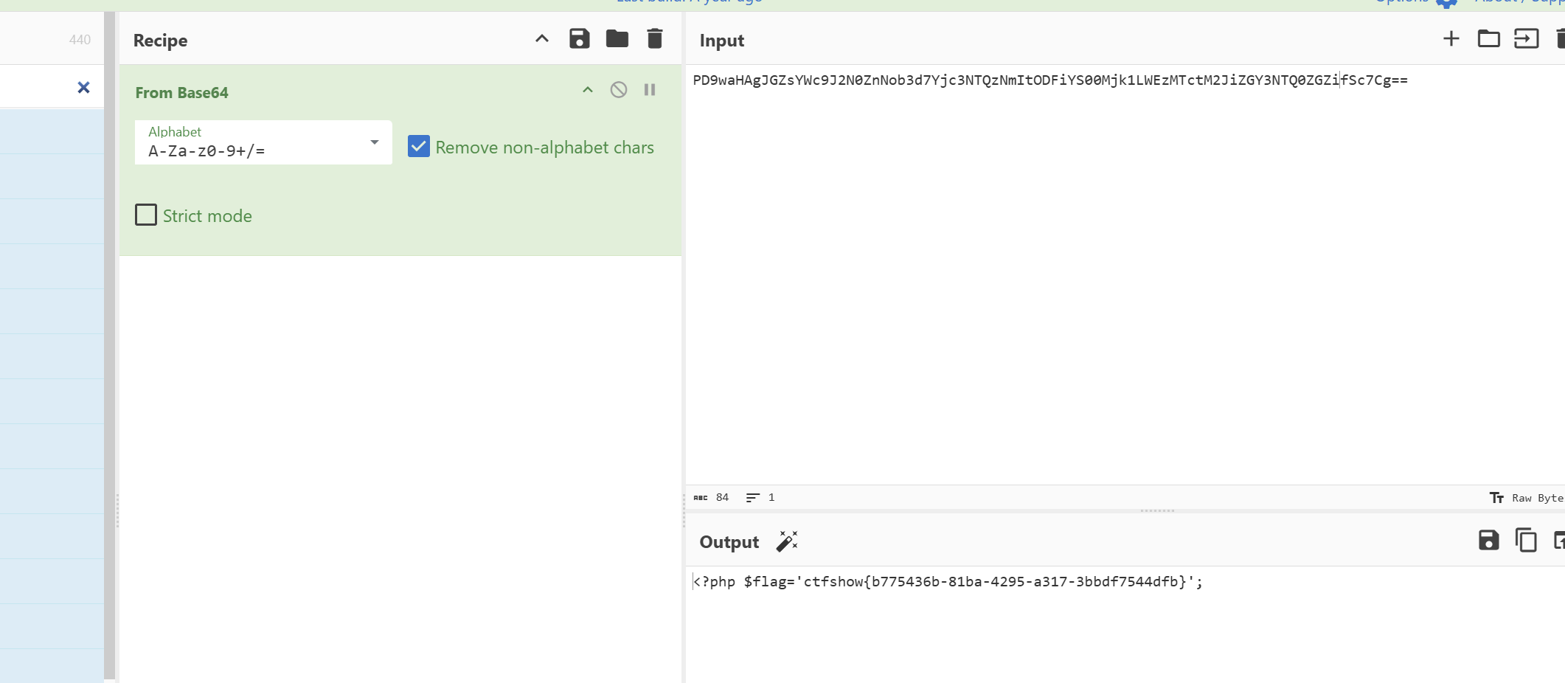Click into the Base64 input text
The image size is (1565, 683).
[1049, 80]
